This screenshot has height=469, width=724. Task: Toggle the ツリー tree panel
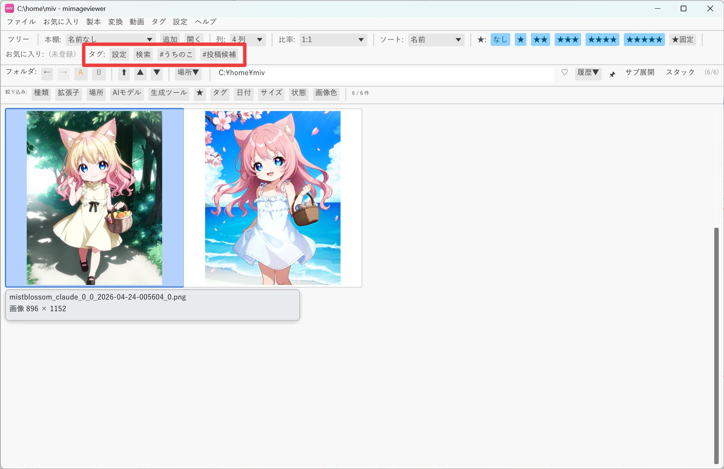pos(18,39)
